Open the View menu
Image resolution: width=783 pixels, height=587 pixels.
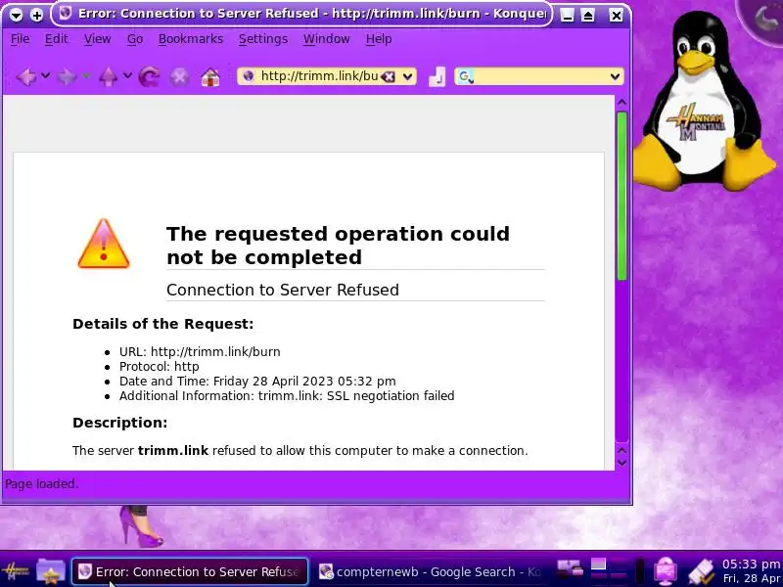[x=97, y=39]
